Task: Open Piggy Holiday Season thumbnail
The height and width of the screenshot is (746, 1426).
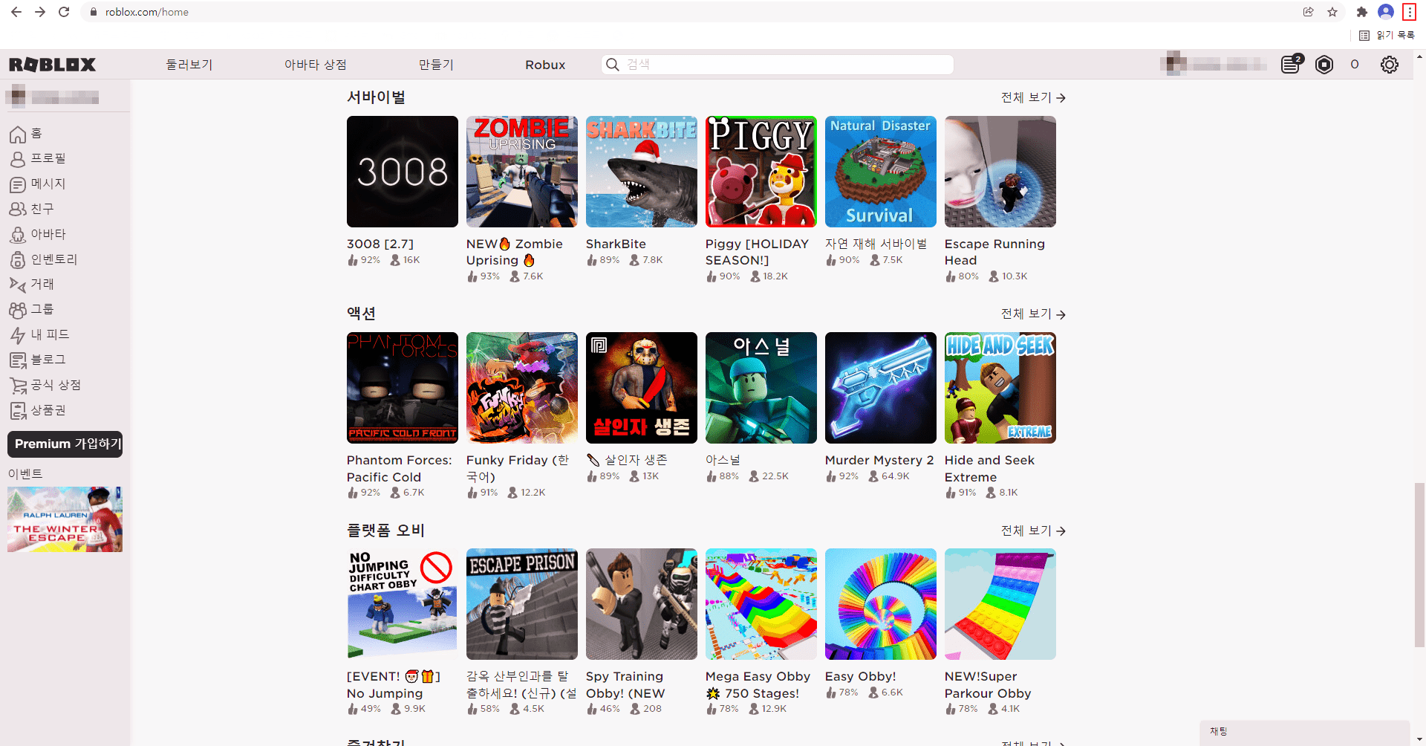Action: [761, 172]
